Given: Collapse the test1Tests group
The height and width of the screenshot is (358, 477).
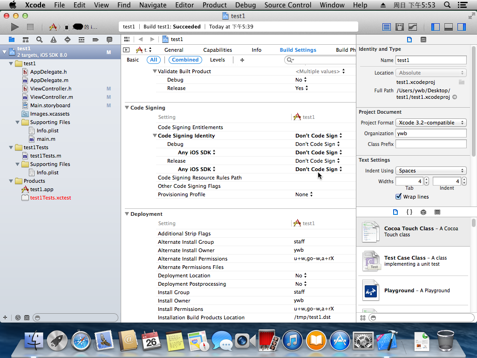Looking at the screenshot, I should (x=11, y=147).
